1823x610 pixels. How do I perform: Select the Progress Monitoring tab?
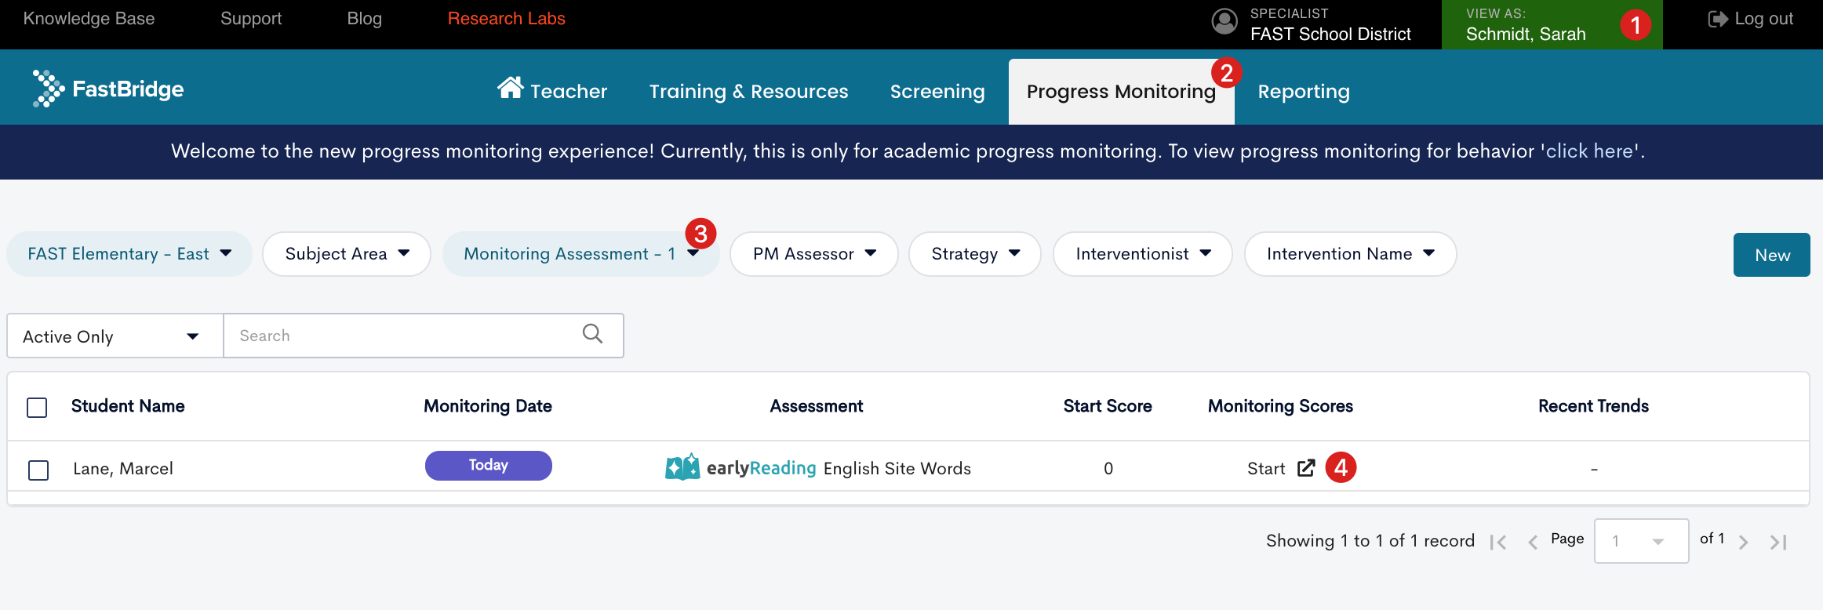pyautogui.click(x=1121, y=91)
